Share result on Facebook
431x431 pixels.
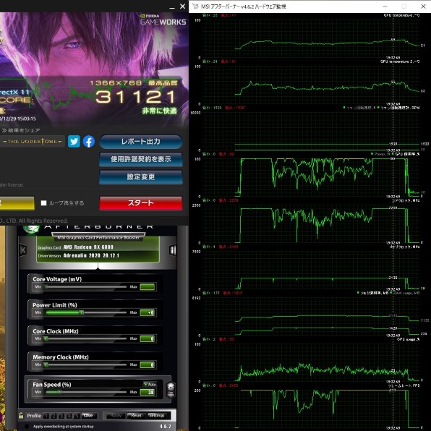point(89,142)
